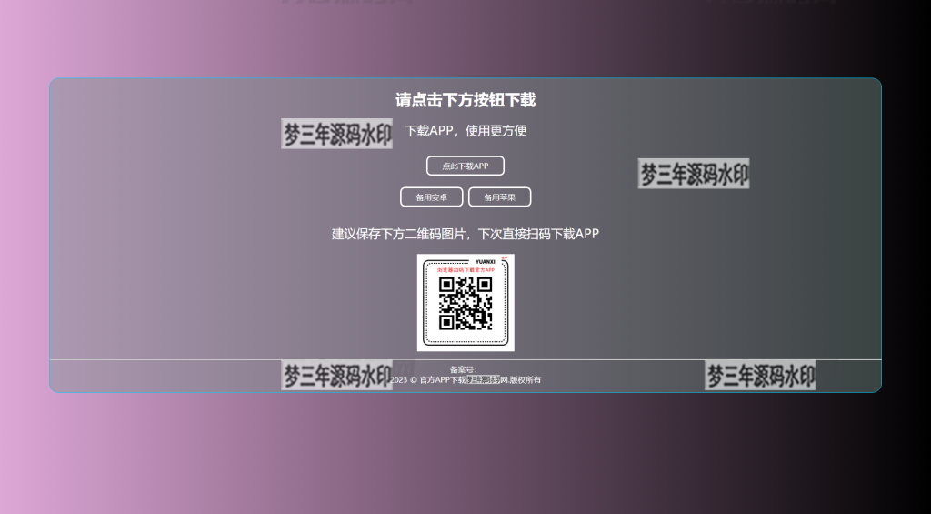Viewport: 931px width, 514px height.
Task: Open the QR code image
Action: [465, 302]
